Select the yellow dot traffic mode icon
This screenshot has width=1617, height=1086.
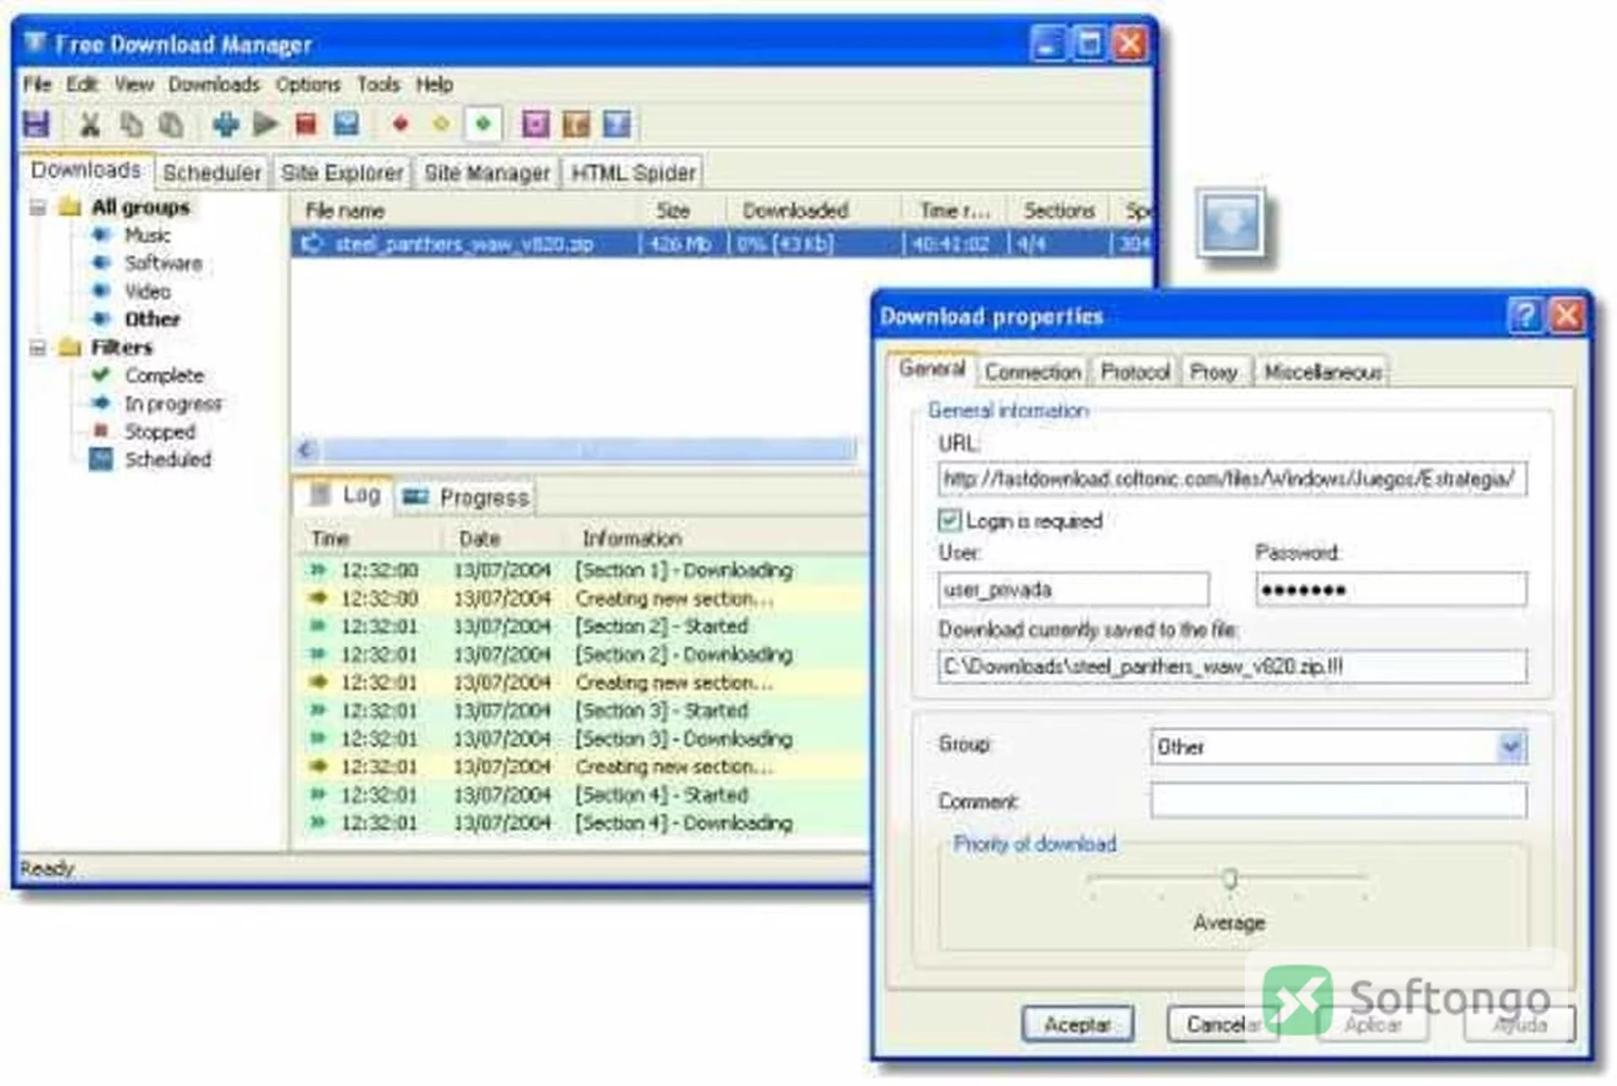pos(440,125)
